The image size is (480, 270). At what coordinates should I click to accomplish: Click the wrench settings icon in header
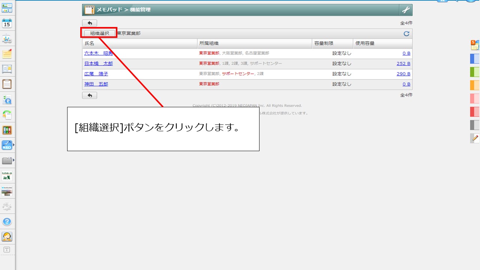point(406,10)
